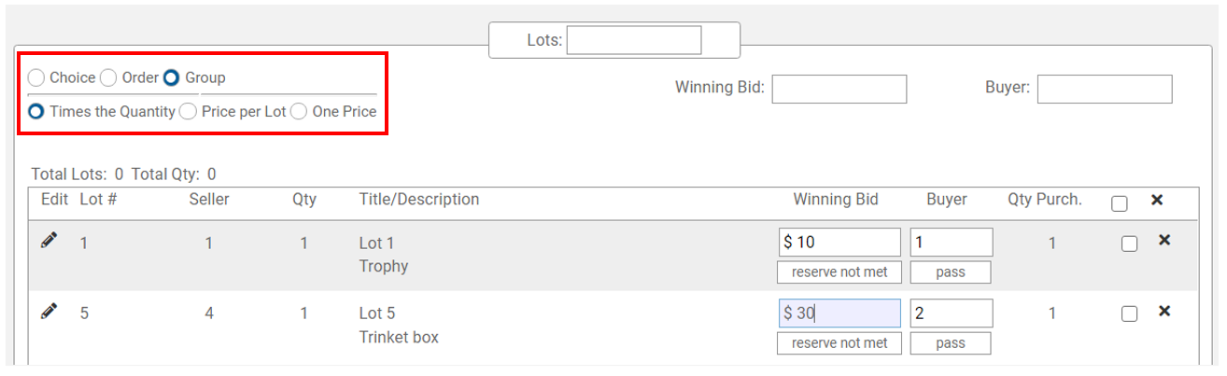
Task: Click the $ 30 winning bid field
Action: 839,313
